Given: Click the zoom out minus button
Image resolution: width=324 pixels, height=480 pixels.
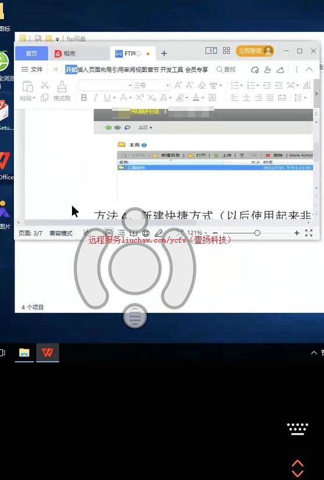Looking at the screenshot, I should coord(215,233).
